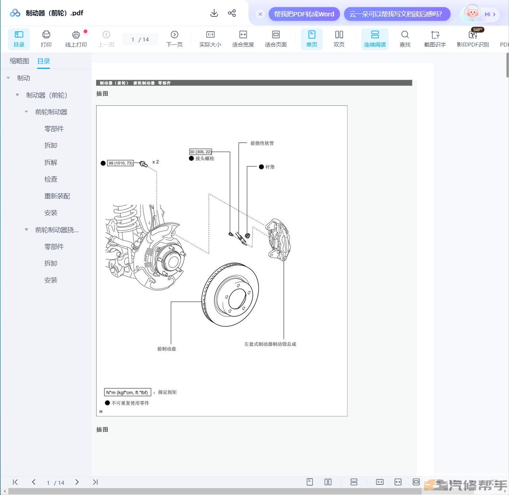This screenshot has width=509, height=495.
Task: Choose 适合页面 fit page
Action: coord(276,39)
